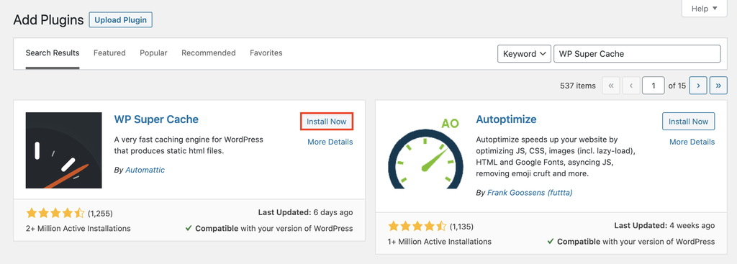
Task: Visit the Automattic author link
Action: coord(145,170)
